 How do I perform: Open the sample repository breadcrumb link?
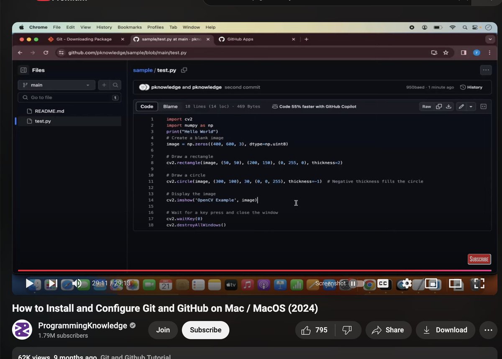143,70
